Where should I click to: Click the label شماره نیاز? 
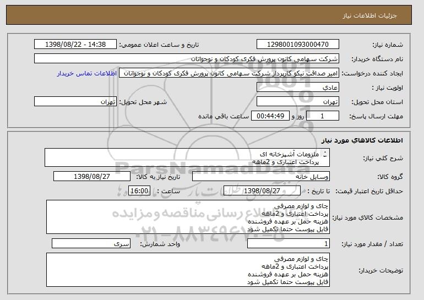(x=388, y=45)
